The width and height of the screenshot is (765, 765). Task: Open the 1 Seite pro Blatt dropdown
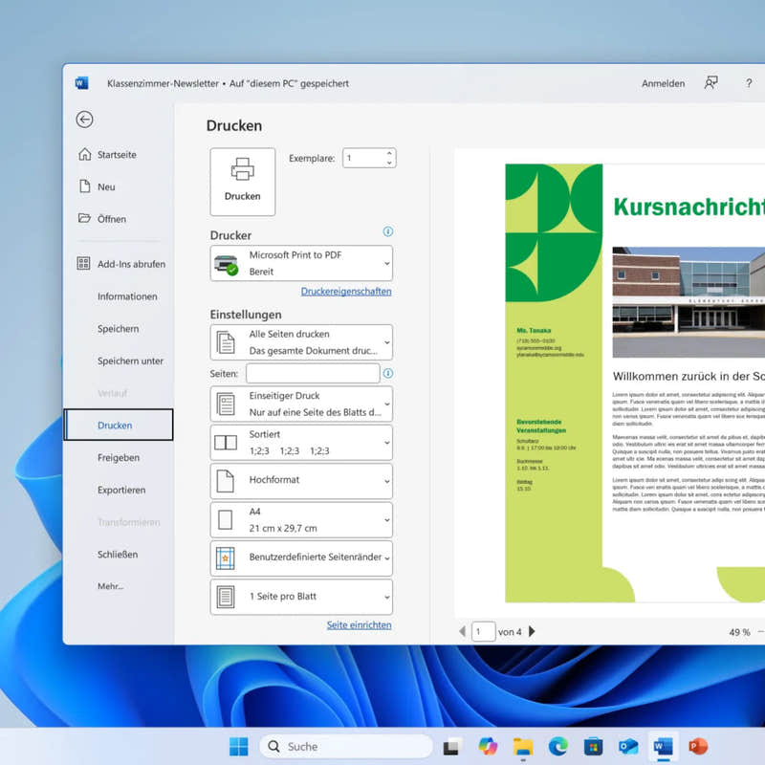click(x=300, y=597)
